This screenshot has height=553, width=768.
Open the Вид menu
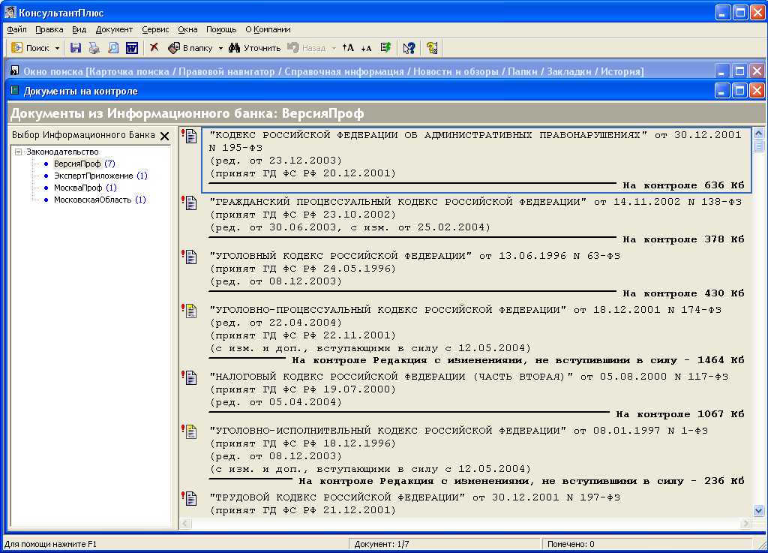pyautogui.click(x=79, y=29)
